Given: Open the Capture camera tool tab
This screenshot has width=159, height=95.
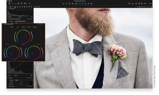Looking at the screenshot, I should 11,7.
